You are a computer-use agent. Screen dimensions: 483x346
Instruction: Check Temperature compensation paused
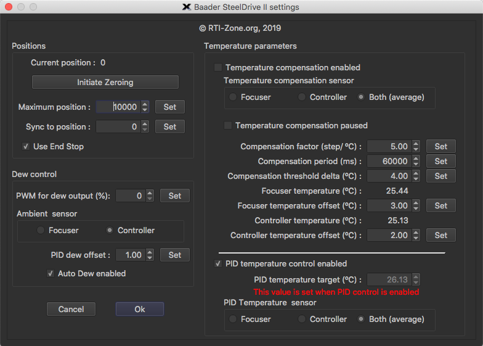[x=228, y=126]
